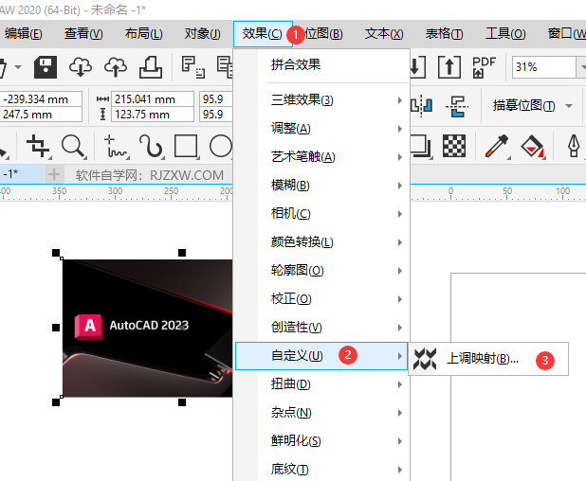Click the upper 95.9 scale field
The width and height of the screenshot is (586, 481).
pyautogui.click(x=216, y=98)
